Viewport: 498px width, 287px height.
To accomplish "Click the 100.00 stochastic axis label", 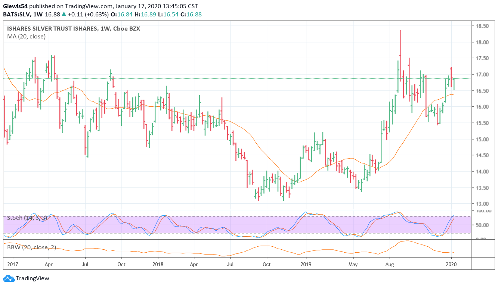I will tap(483, 211).
